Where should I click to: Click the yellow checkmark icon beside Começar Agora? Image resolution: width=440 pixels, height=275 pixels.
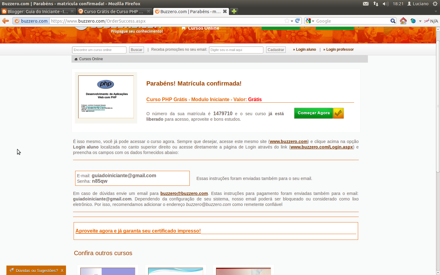pyautogui.click(x=338, y=113)
